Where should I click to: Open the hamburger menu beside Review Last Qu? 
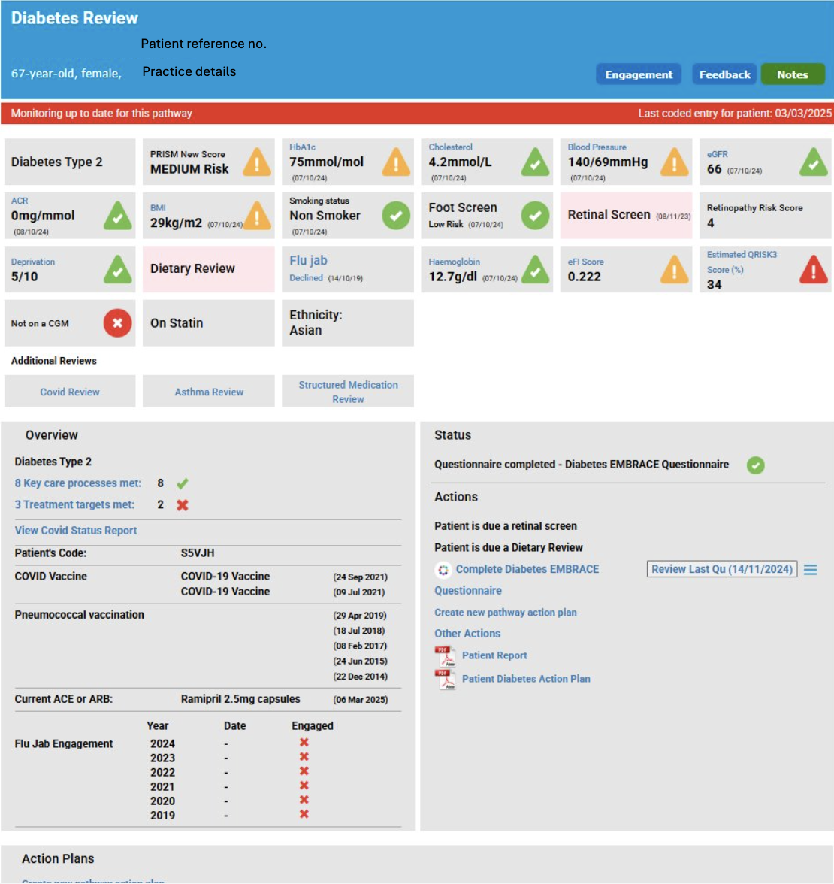(810, 570)
